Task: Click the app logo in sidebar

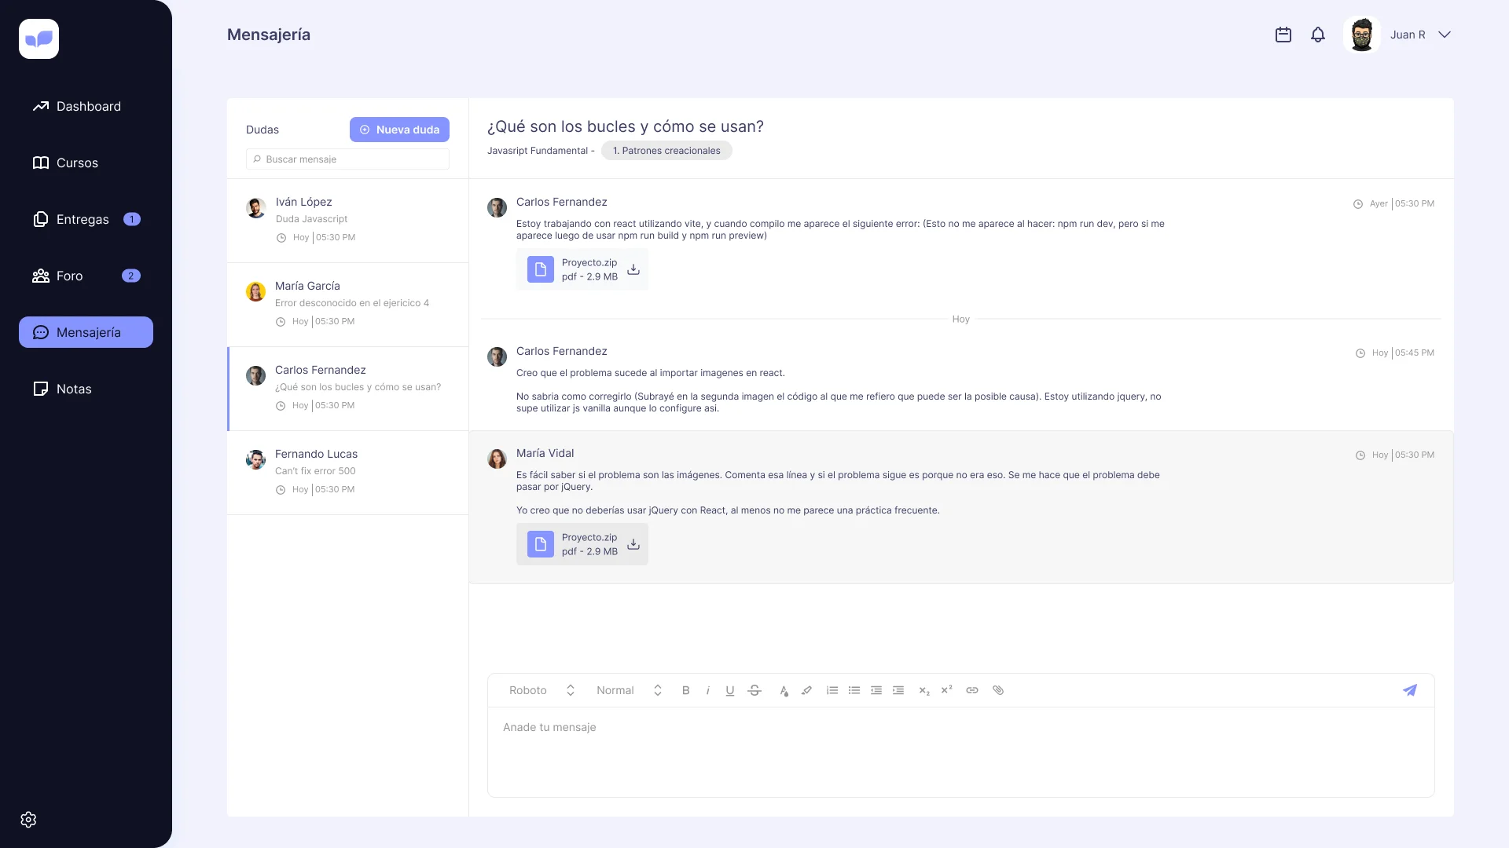Action: 39,38
